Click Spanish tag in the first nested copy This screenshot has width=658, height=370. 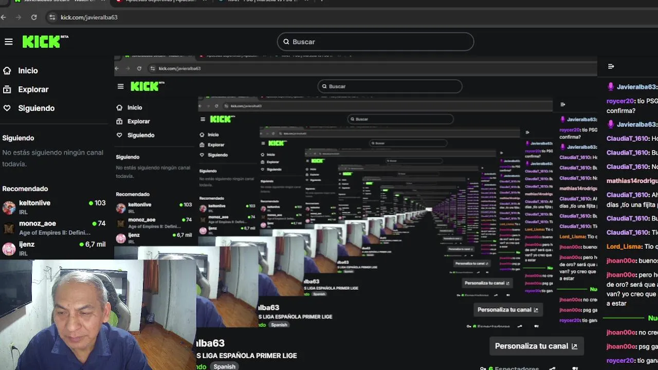(279, 325)
